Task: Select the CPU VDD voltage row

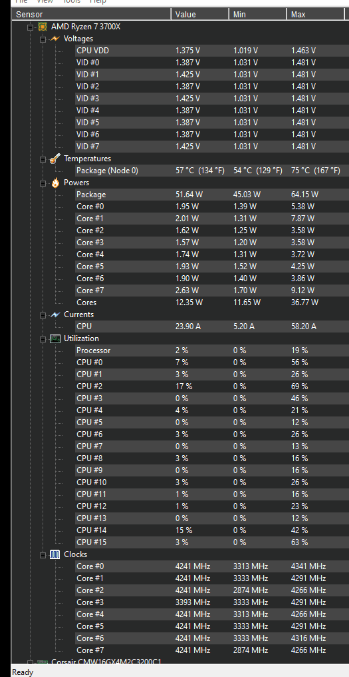Action: [x=210, y=51]
